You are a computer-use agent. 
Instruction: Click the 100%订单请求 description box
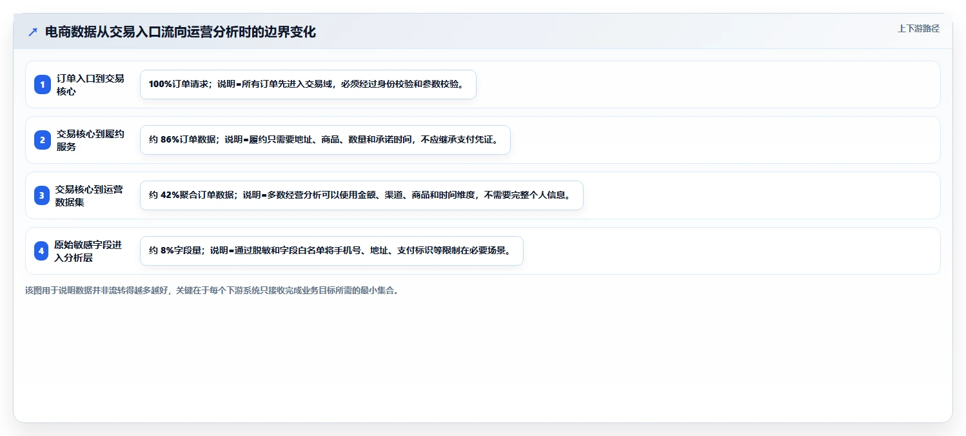pos(308,84)
